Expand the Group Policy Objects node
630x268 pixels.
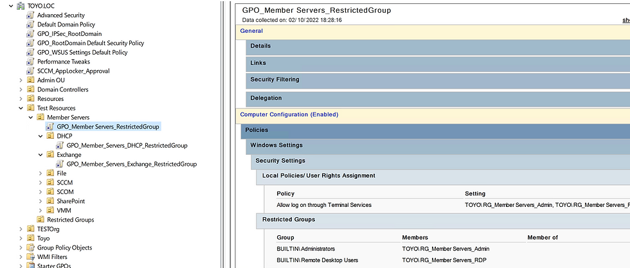(21, 247)
